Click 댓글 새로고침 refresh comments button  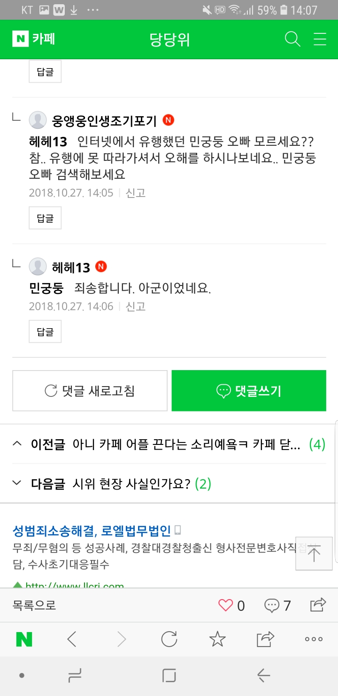click(x=90, y=391)
